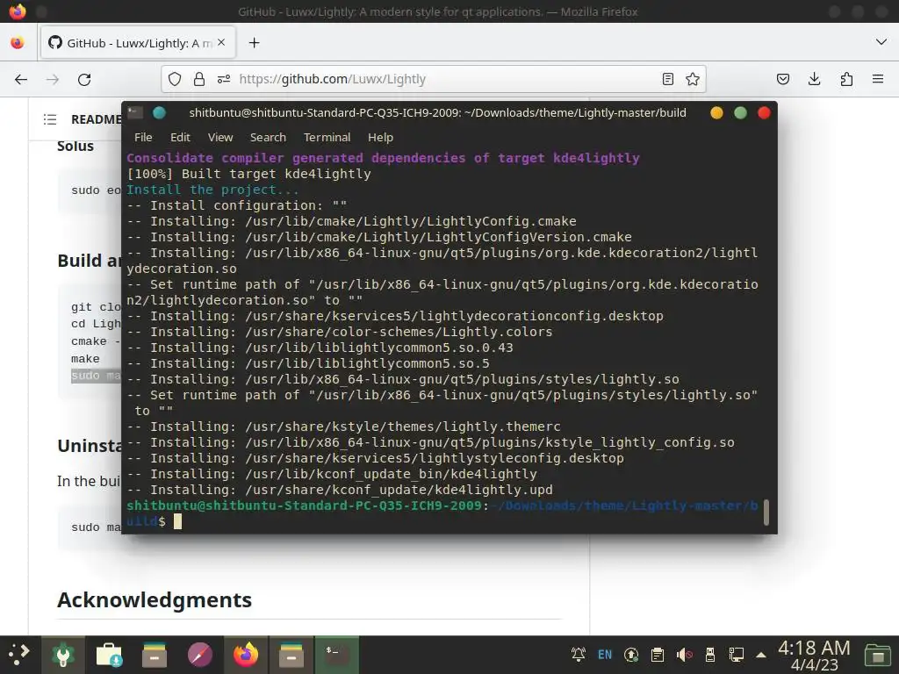List all tabs dropdown arrow
Viewport: 899px width, 674px height.
[x=881, y=42]
